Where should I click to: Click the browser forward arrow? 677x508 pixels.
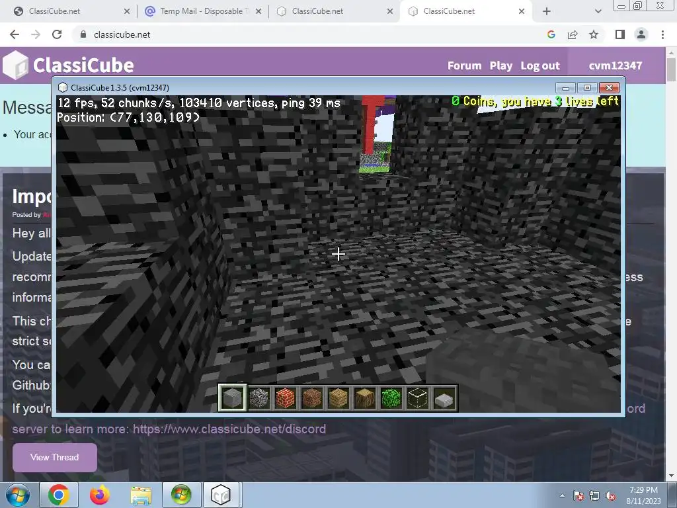(36, 34)
